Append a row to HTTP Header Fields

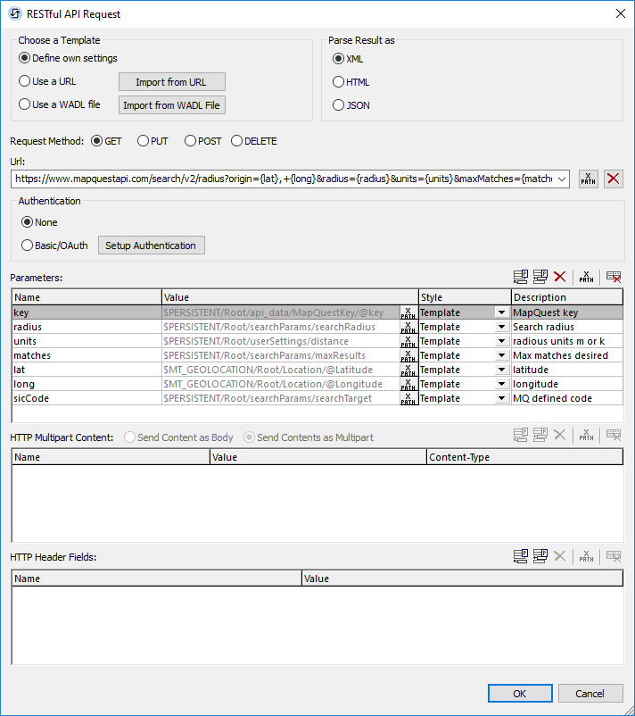(521, 556)
